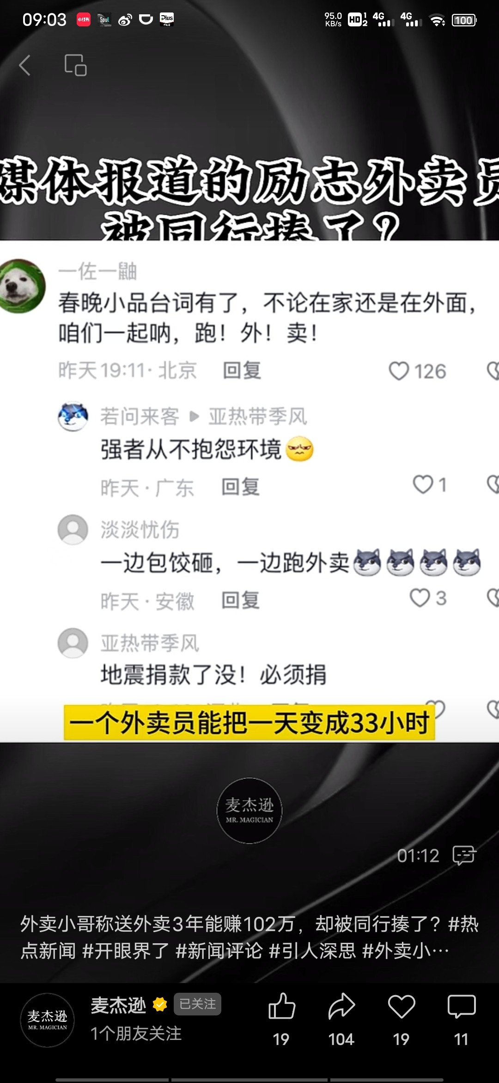
Task: Tap the orange verified badge next to 麦杰逊
Action: click(160, 1005)
